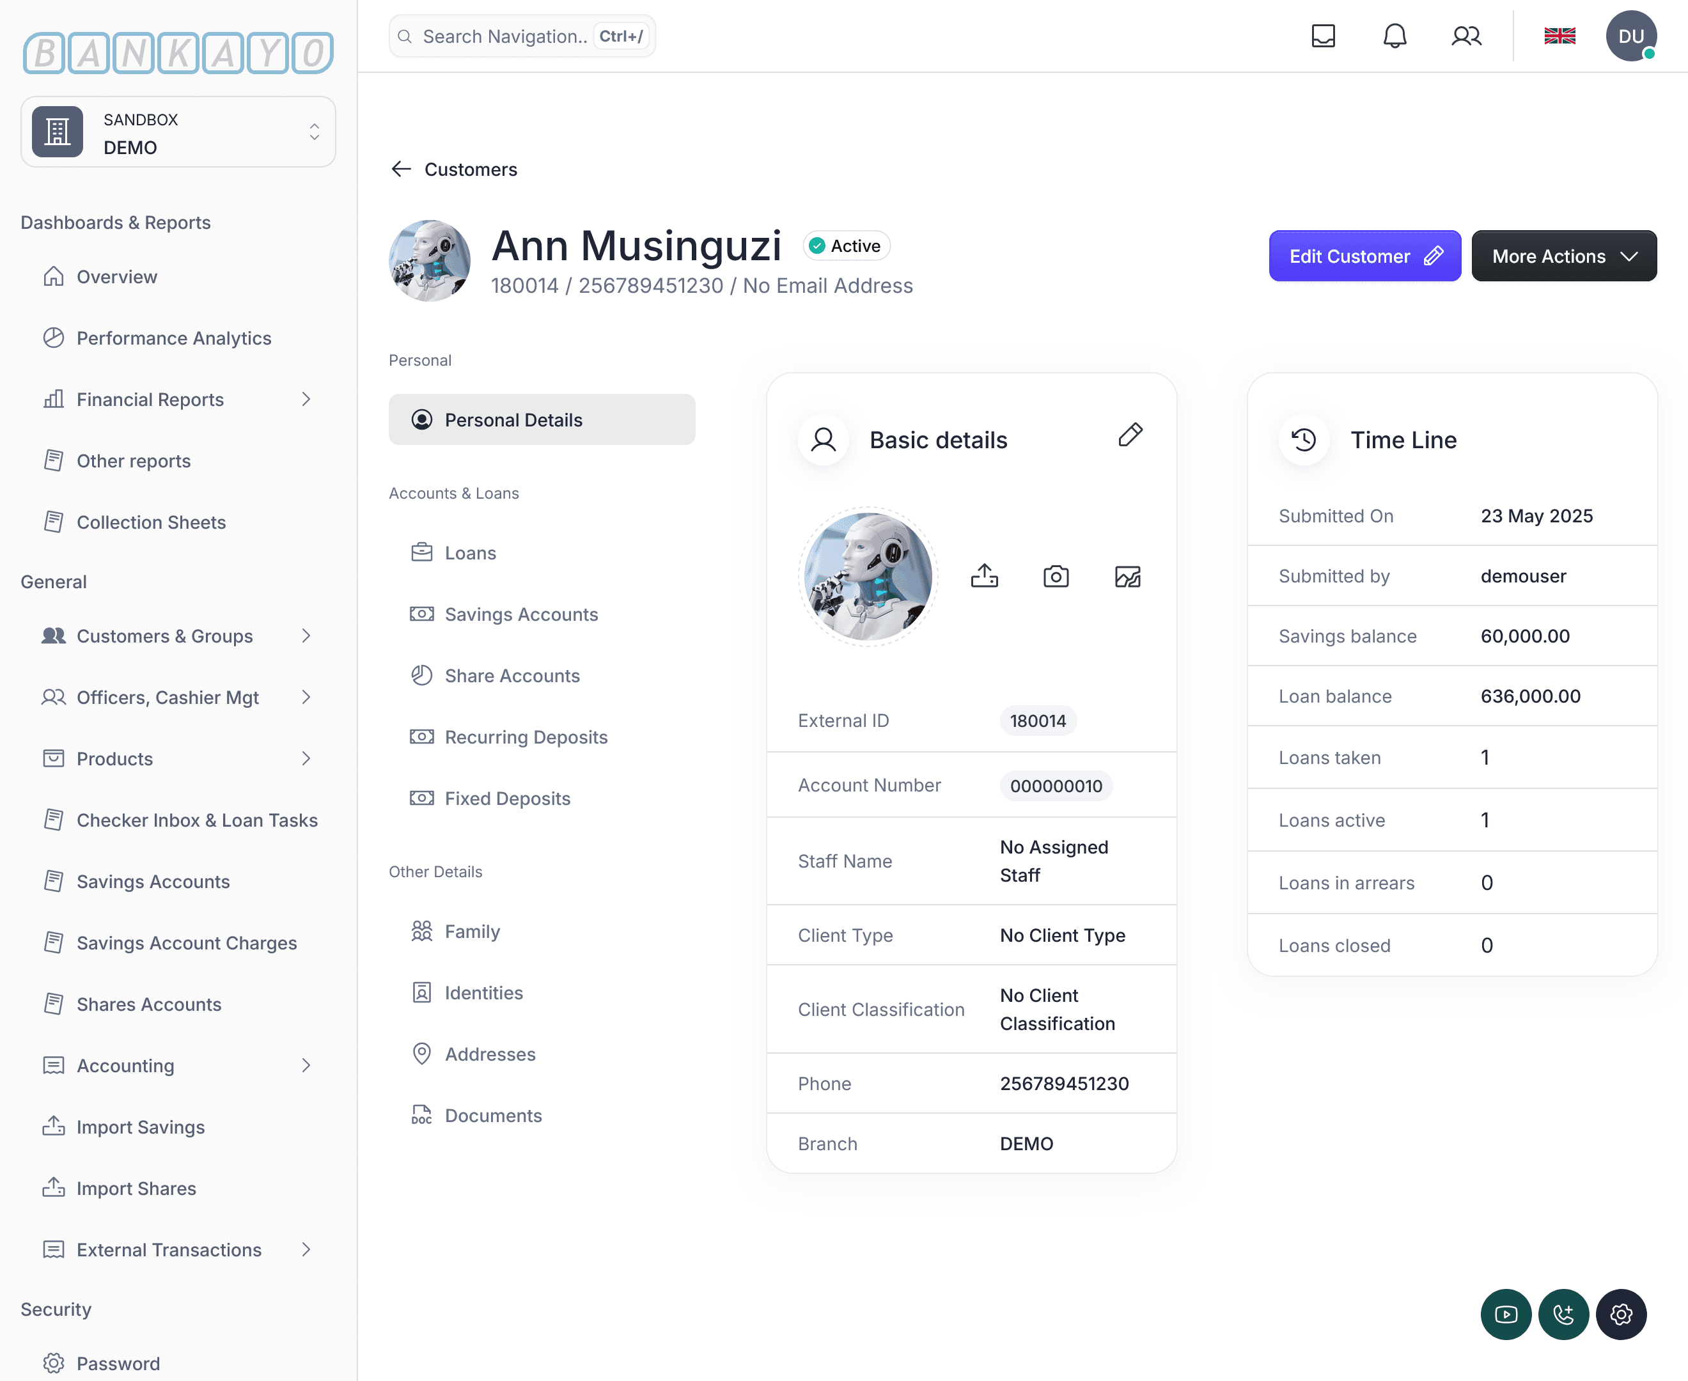This screenshot has height=1381, width=1688.
Task: Open the SANDBOX DEMO branch selector
Action: pos(178,132)
